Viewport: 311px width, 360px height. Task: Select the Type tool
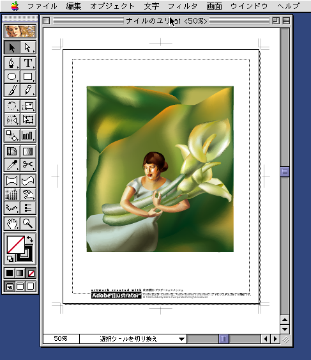coord(28,63)
